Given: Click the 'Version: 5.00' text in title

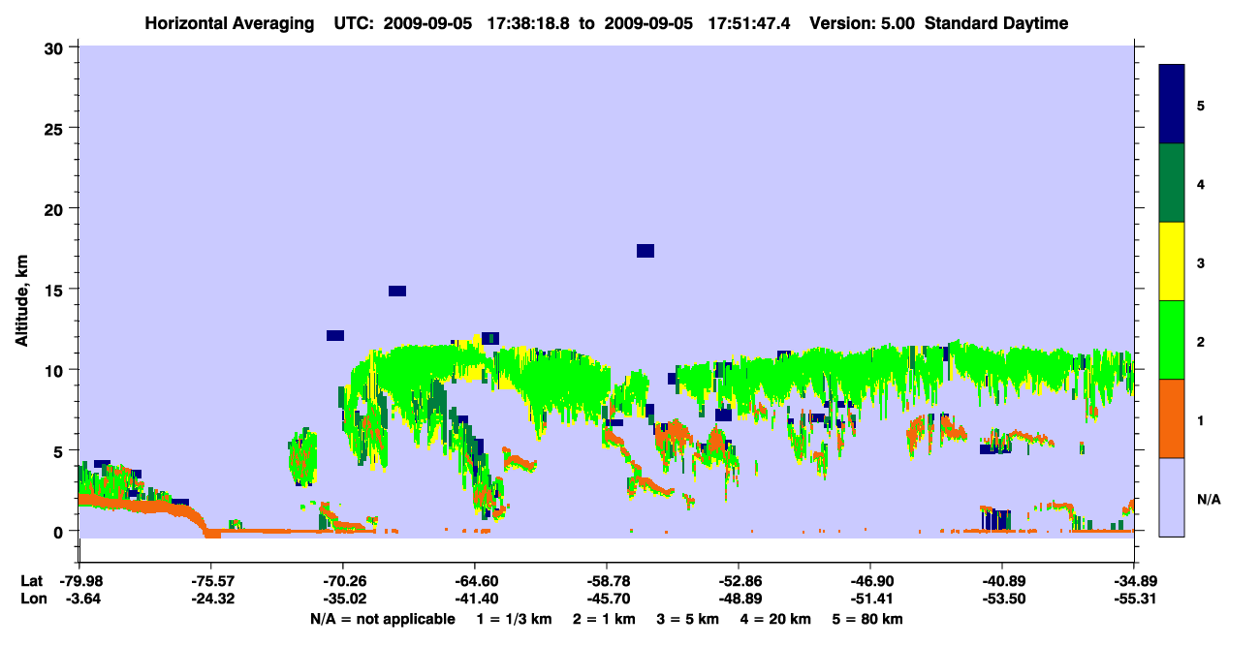Looking at the screenshot, I should (863, 23).
